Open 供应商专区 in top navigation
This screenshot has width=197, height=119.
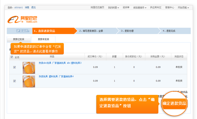(156, 8)
